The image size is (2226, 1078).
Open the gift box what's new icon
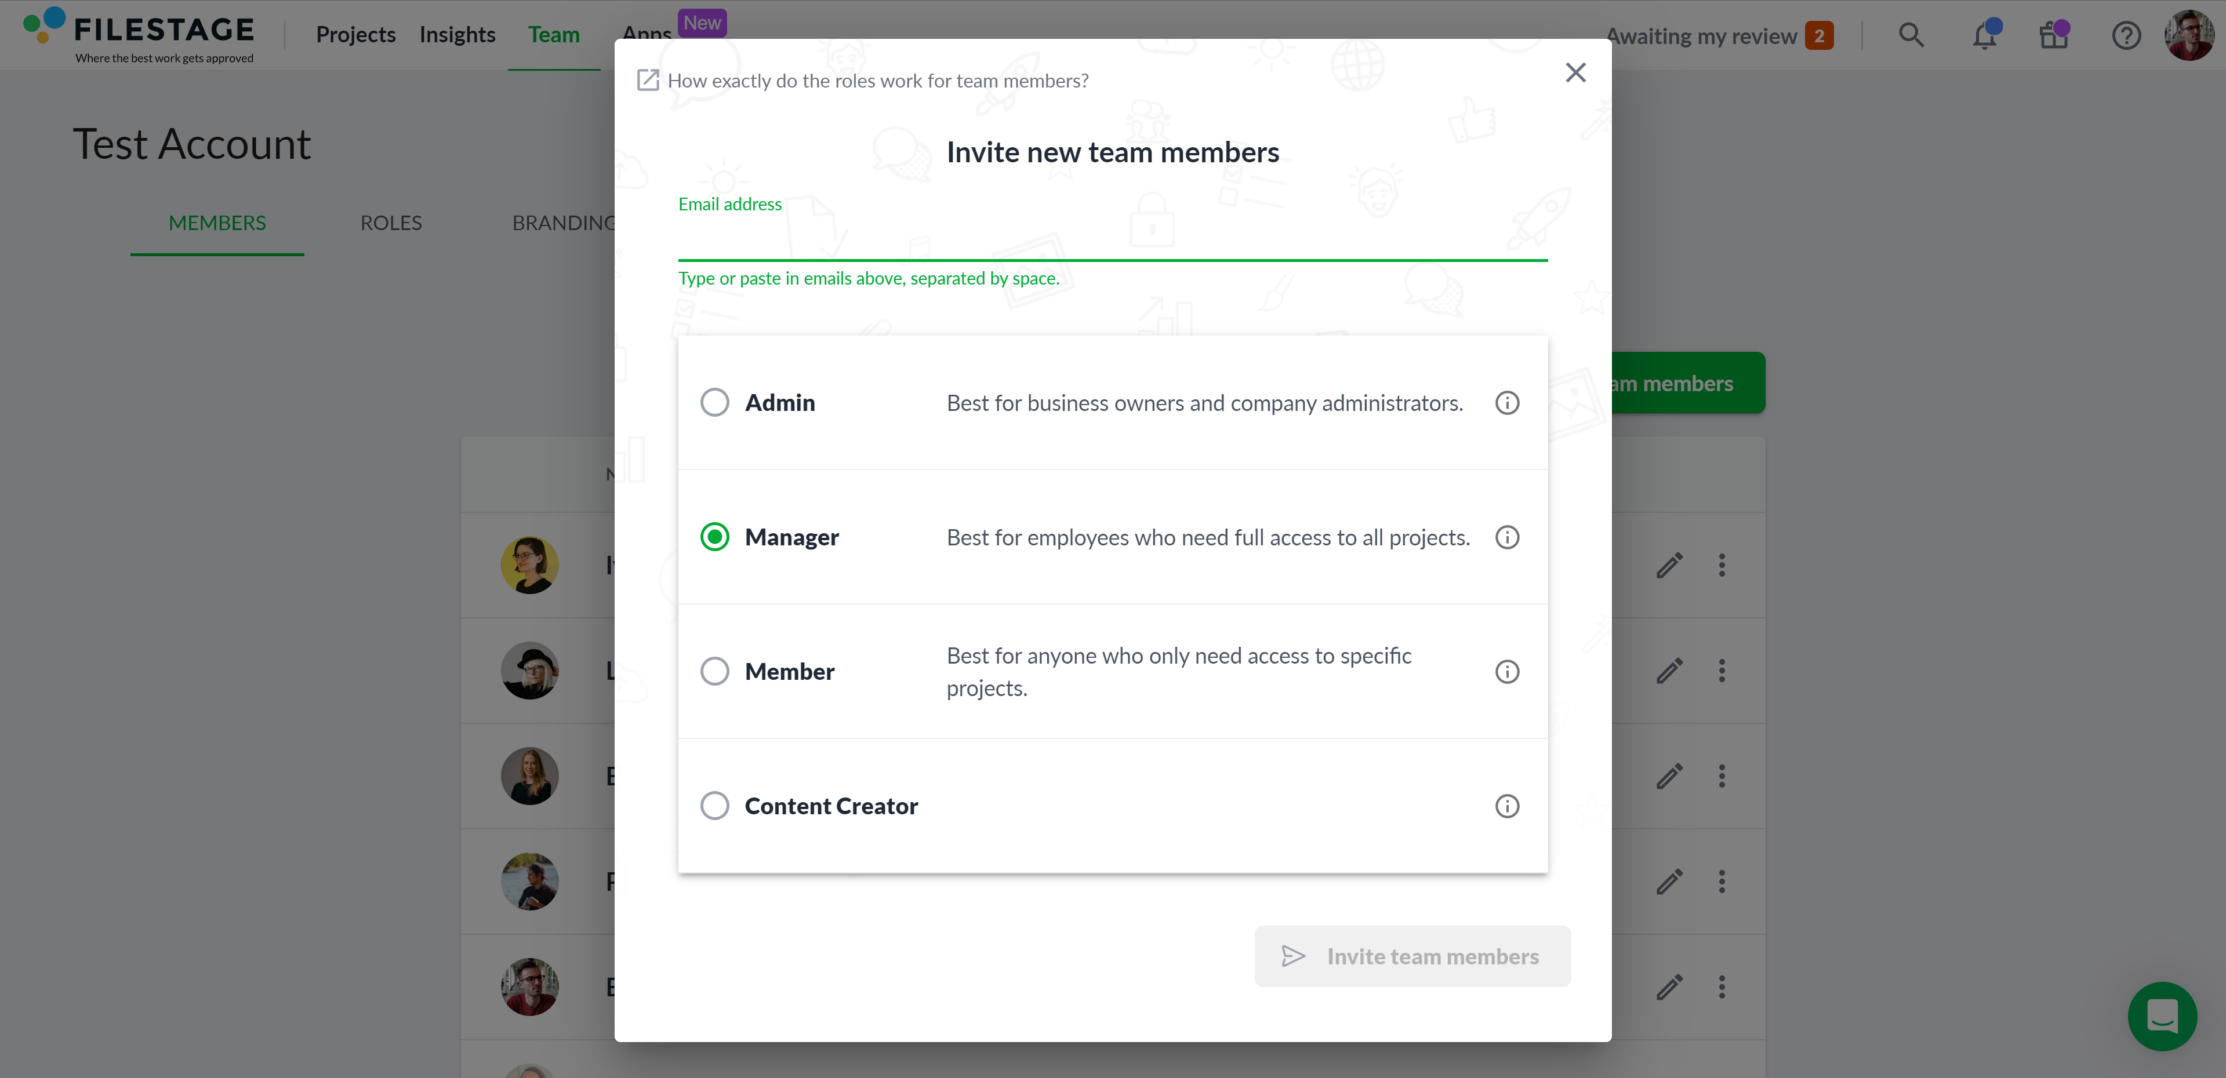click(x=2054, y=35)
